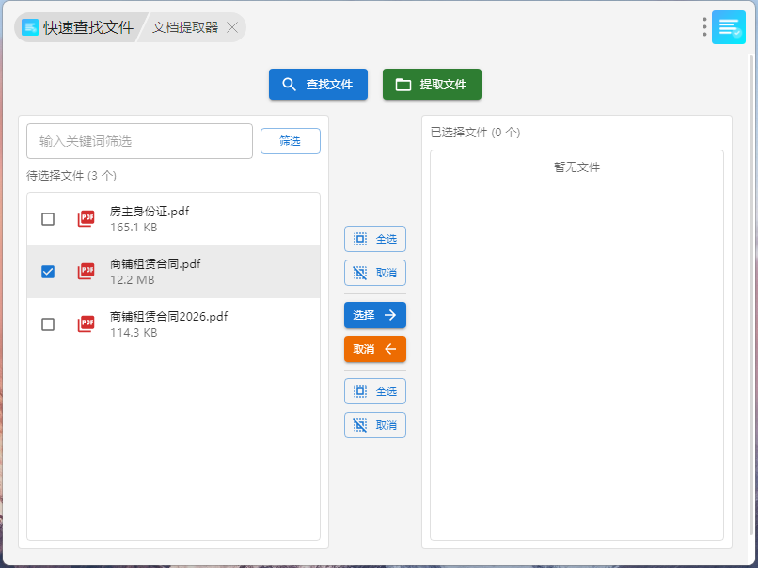Click the 查找文件 search button
Screen dimensions: 758x568
pos(318,85)
